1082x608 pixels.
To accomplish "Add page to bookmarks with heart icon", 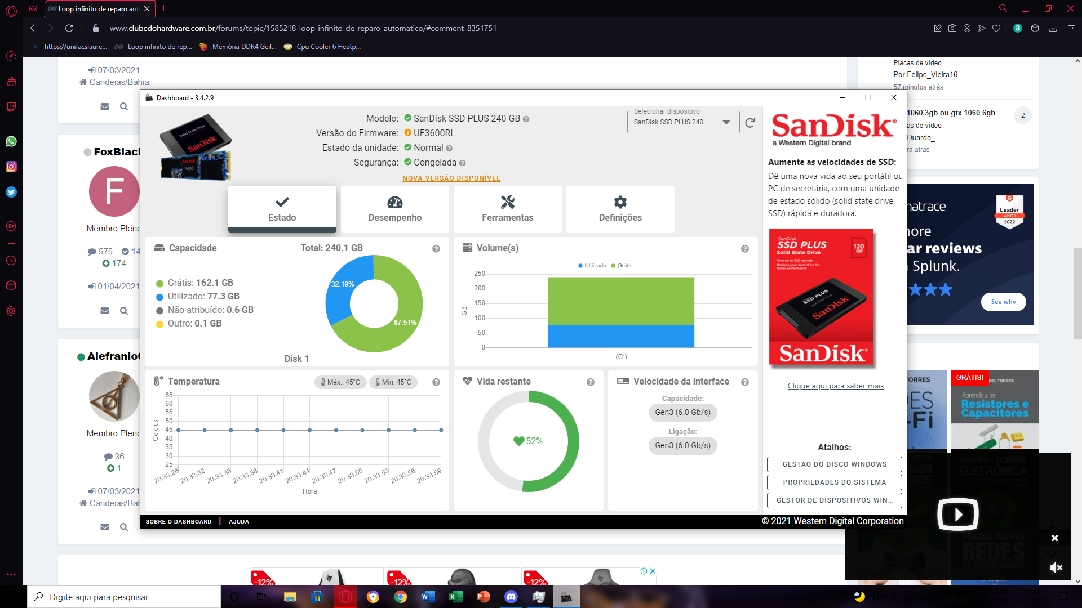I will point(996,28).
